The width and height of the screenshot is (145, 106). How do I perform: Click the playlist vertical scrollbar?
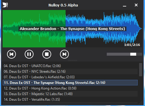[x=141, y=69]
